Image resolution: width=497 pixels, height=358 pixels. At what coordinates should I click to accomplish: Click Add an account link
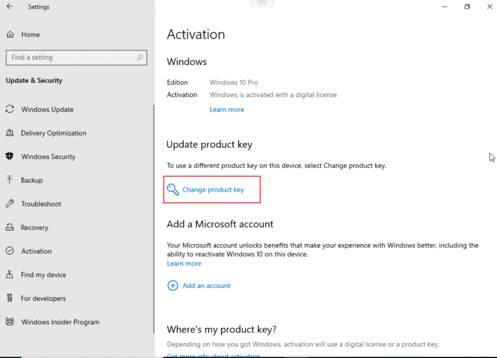point(206,286)
